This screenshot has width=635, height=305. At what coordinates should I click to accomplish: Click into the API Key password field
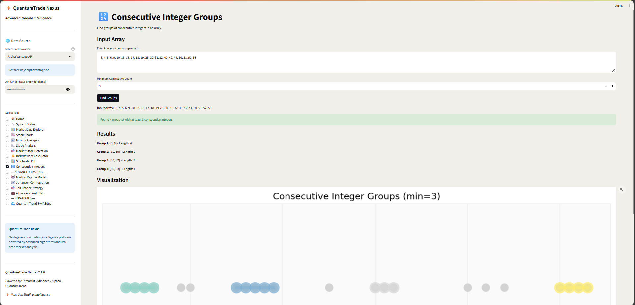coord(34,89)
